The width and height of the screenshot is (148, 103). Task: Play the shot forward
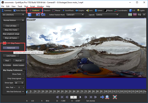click(80, 97)
